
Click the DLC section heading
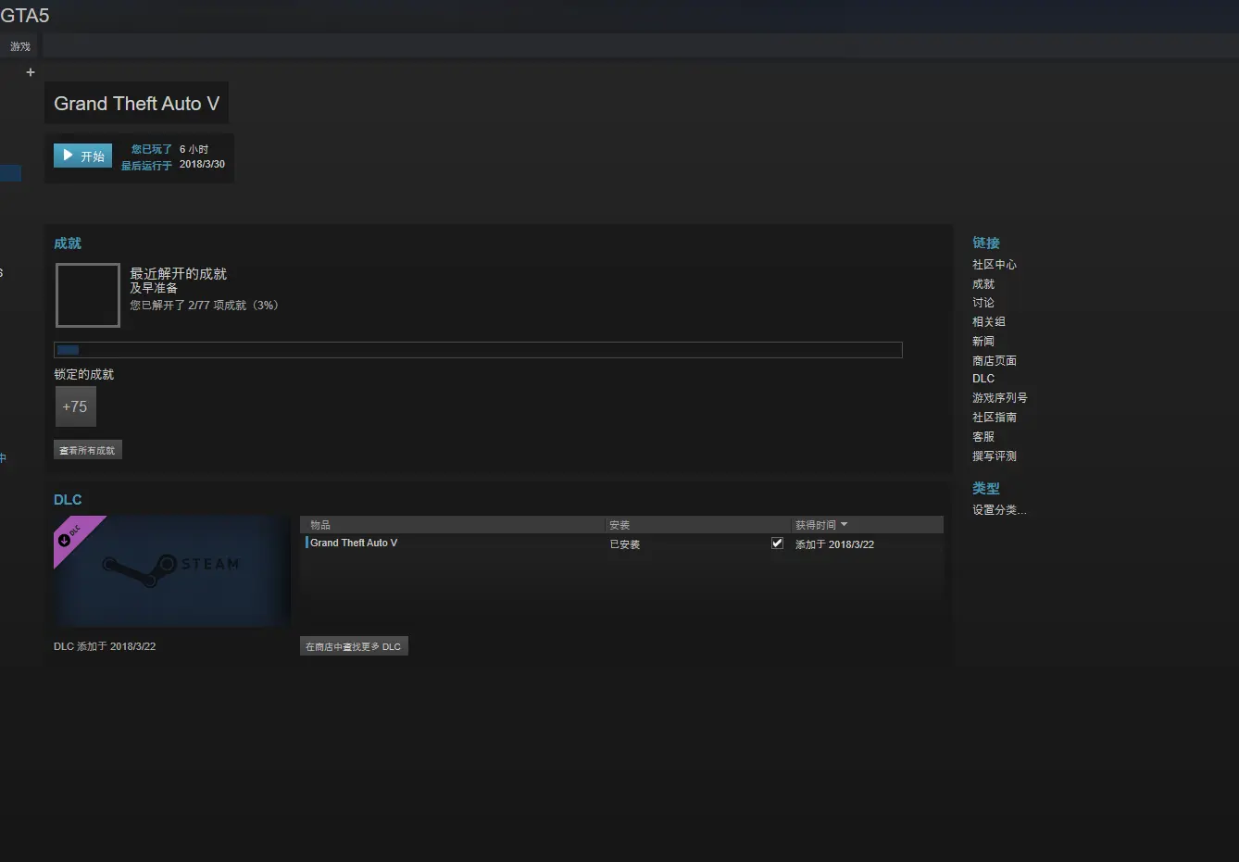(68, 500)
